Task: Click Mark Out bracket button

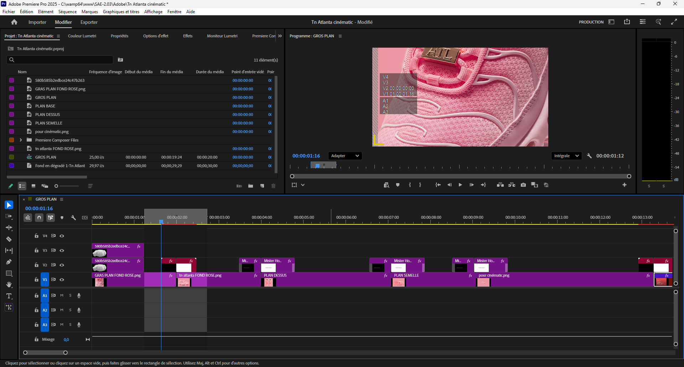Action: point(420,185)
